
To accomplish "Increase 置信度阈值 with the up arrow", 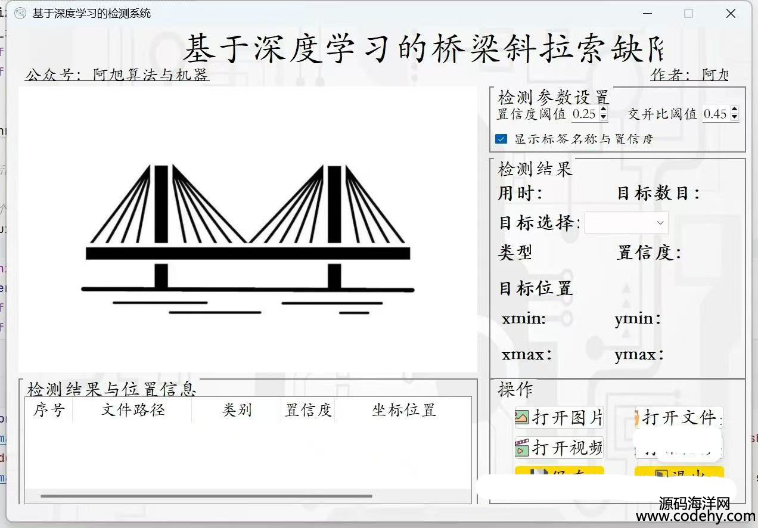I will coord(604,110).
